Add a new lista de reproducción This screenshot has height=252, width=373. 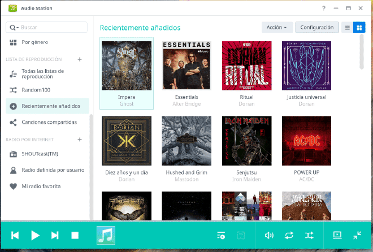[80, 59]
